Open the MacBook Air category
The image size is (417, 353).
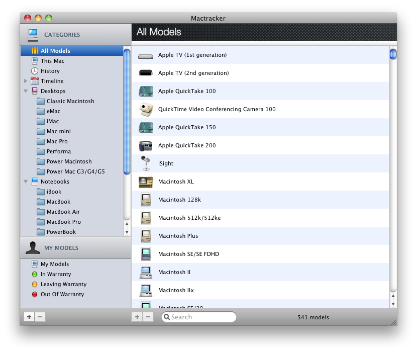72,212
